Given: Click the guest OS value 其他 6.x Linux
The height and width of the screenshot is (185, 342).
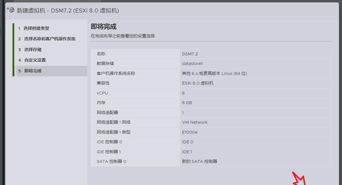Looking at the screenshot, I should click(214, 73).
